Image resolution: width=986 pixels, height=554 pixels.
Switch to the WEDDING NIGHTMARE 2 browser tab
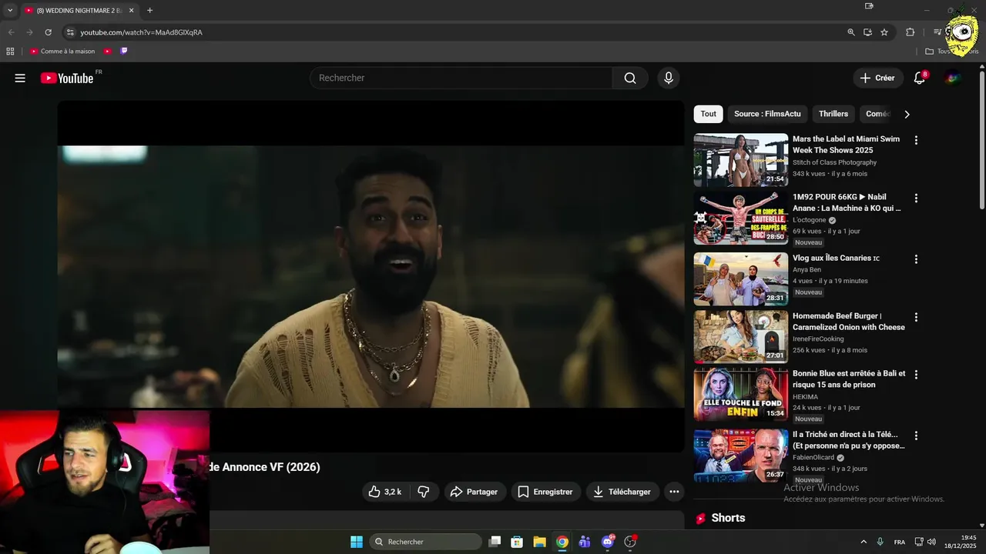(x=79, y=11)
